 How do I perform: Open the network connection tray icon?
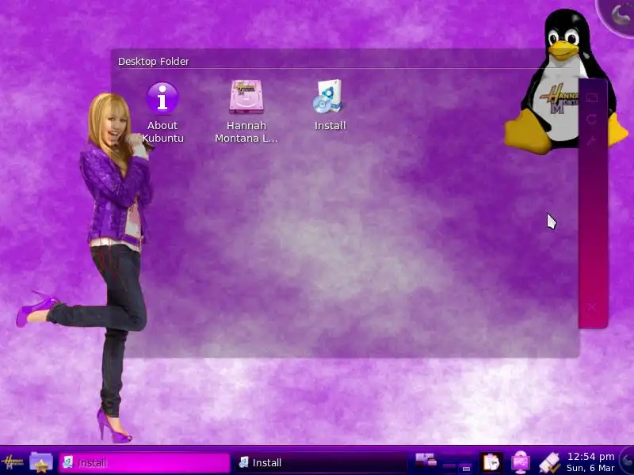[549, 462]
